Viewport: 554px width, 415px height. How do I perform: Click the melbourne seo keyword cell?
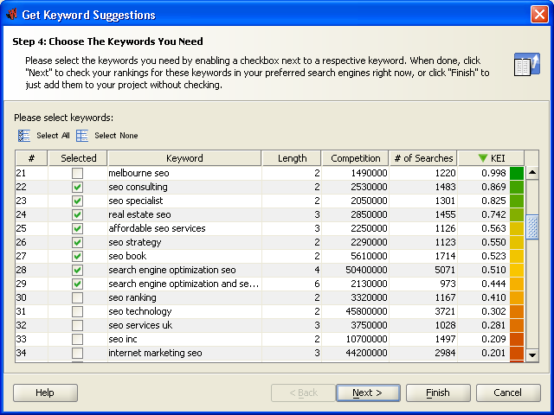[184, 173]
